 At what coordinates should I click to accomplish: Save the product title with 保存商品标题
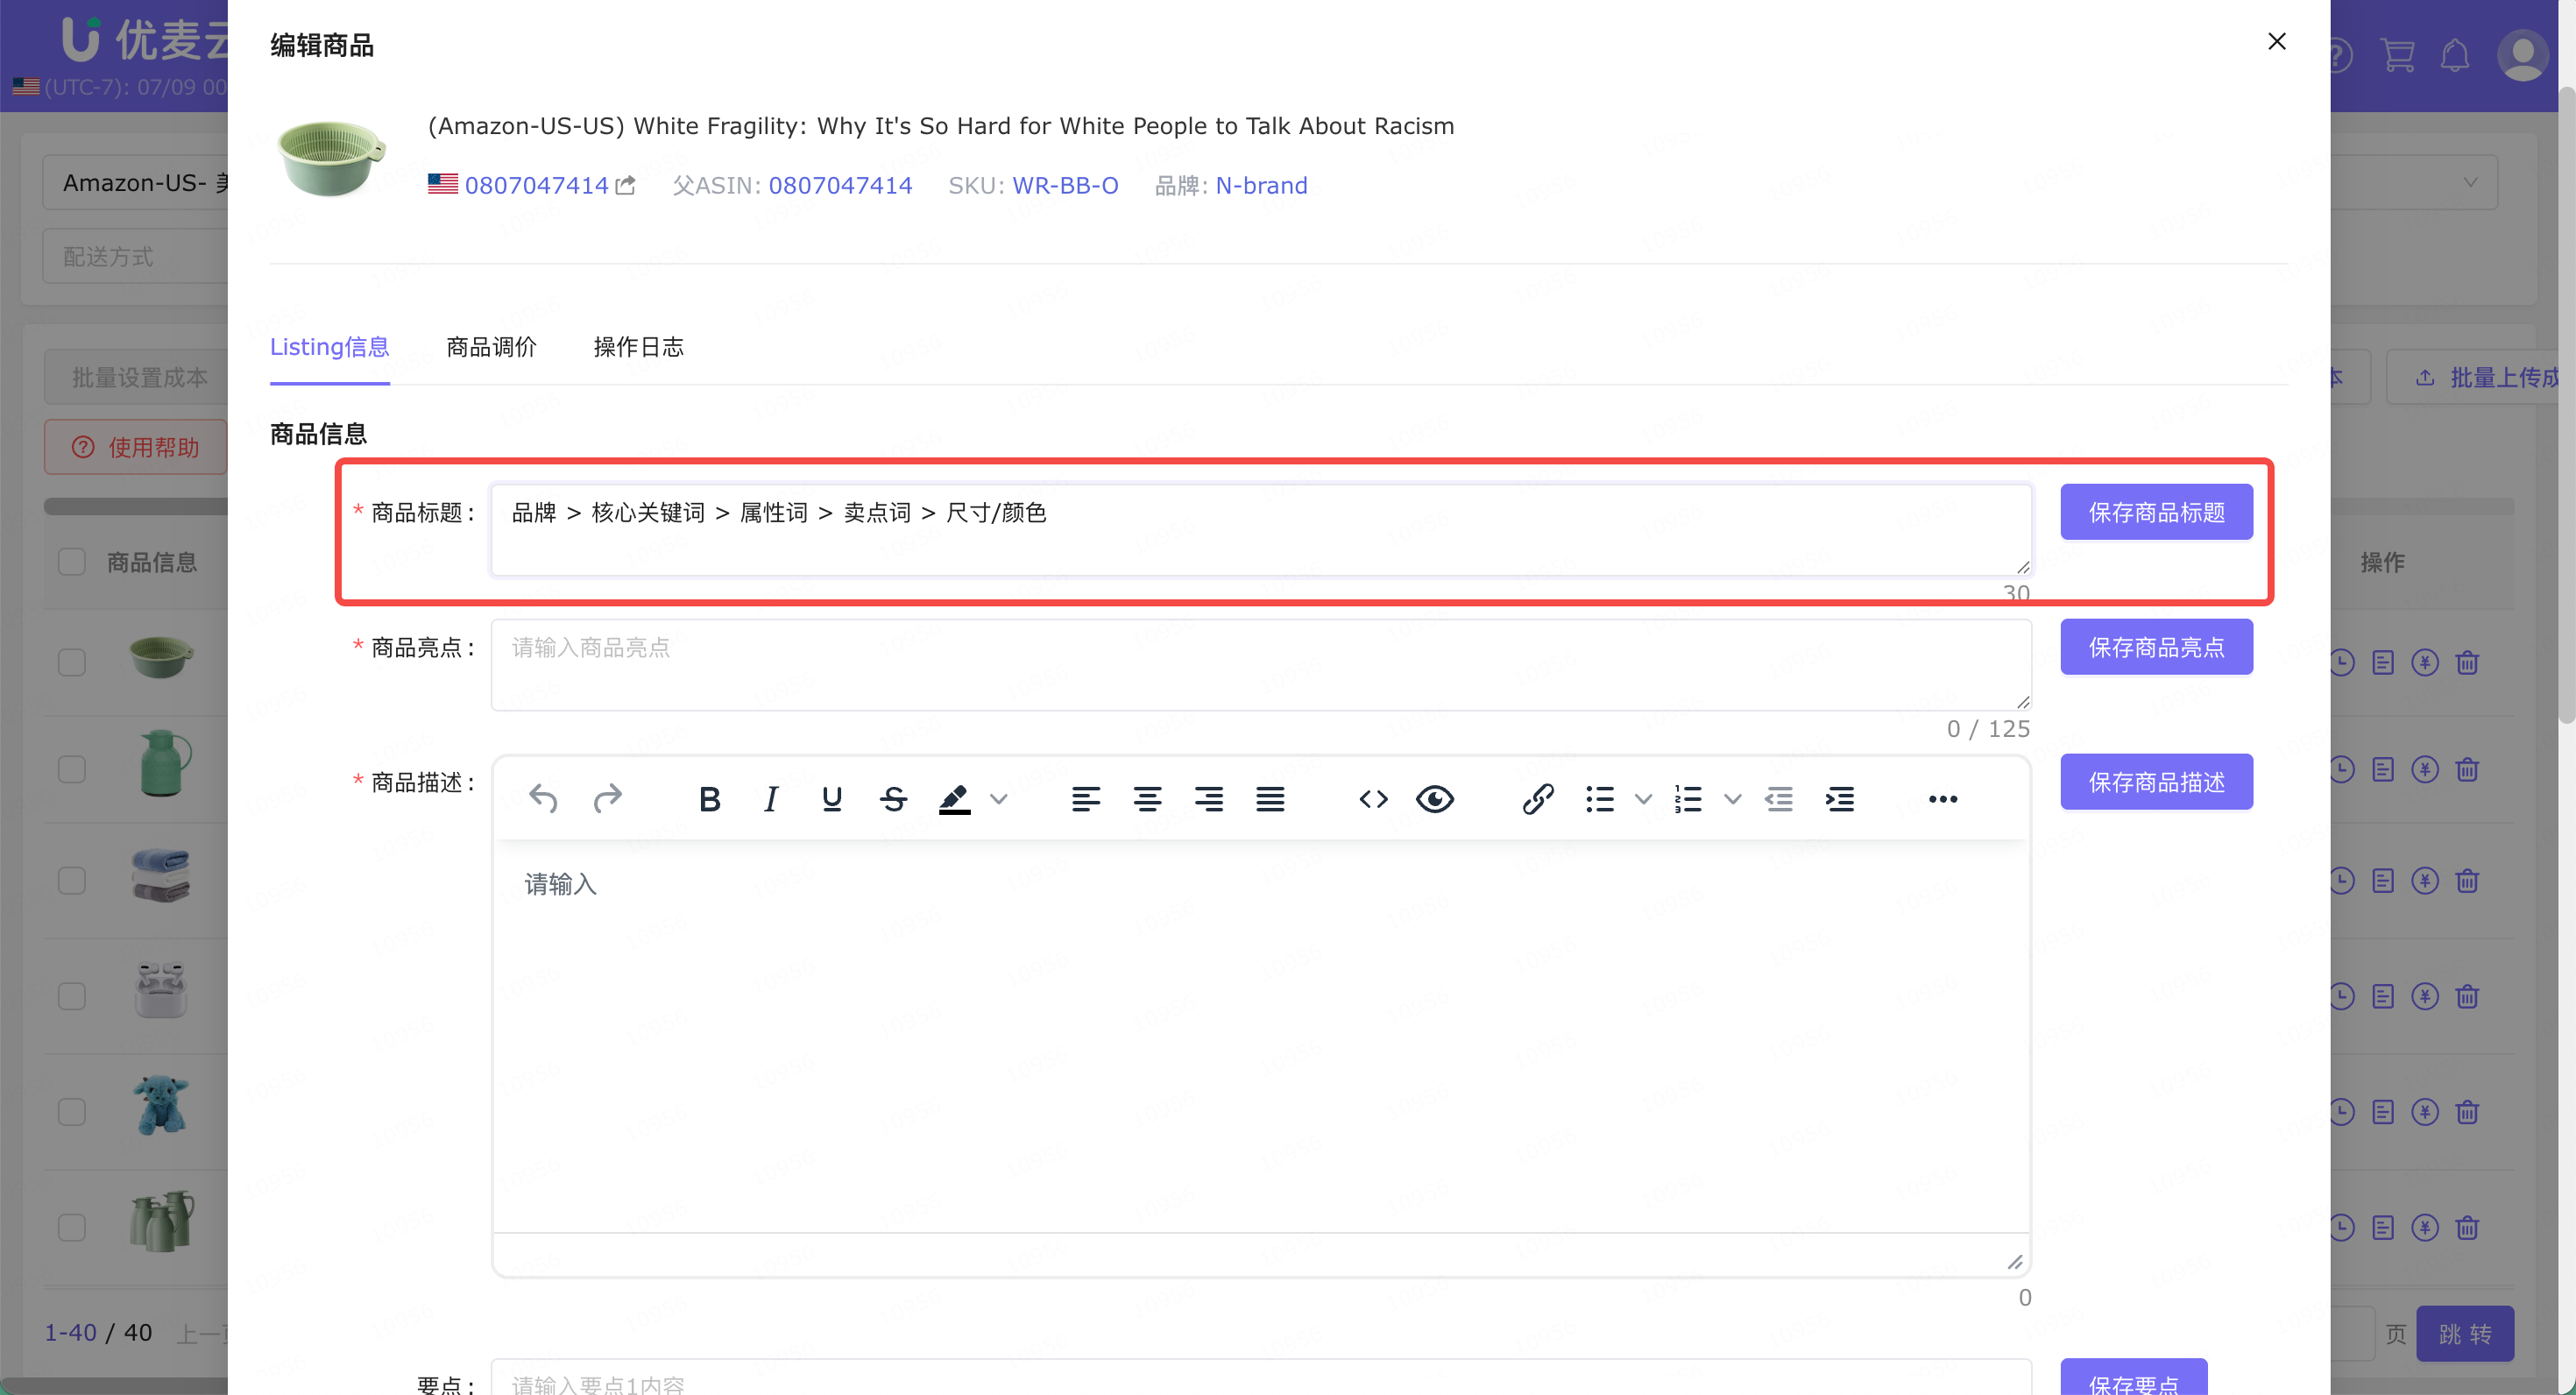(2156, 512)
